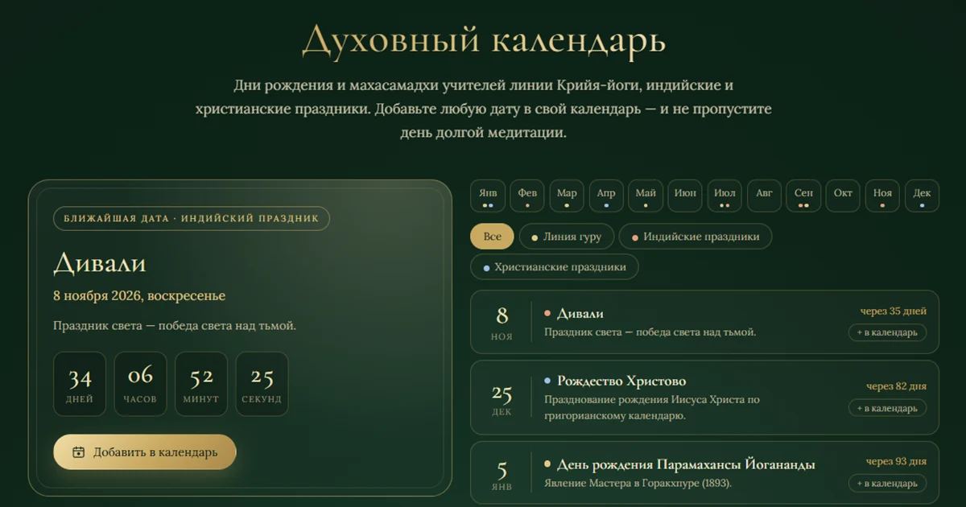Select the Мар month chip

point(567,196)
